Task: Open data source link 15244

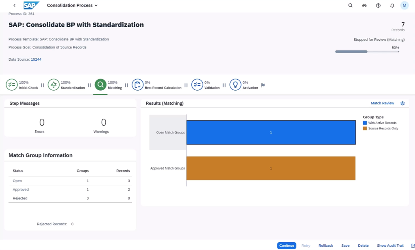Action: 36,59
